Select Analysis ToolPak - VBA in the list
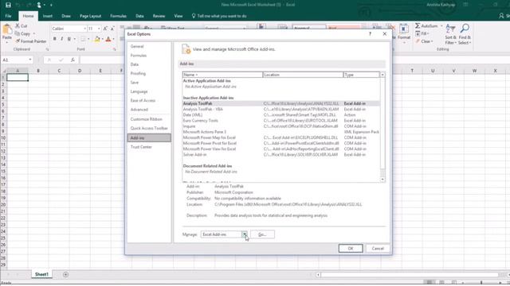Viewport: 510px width, 286px height. tap(280, 110)
